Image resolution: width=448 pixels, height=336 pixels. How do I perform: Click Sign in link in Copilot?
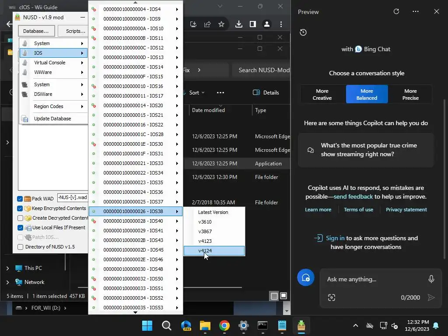pos(335,238)
